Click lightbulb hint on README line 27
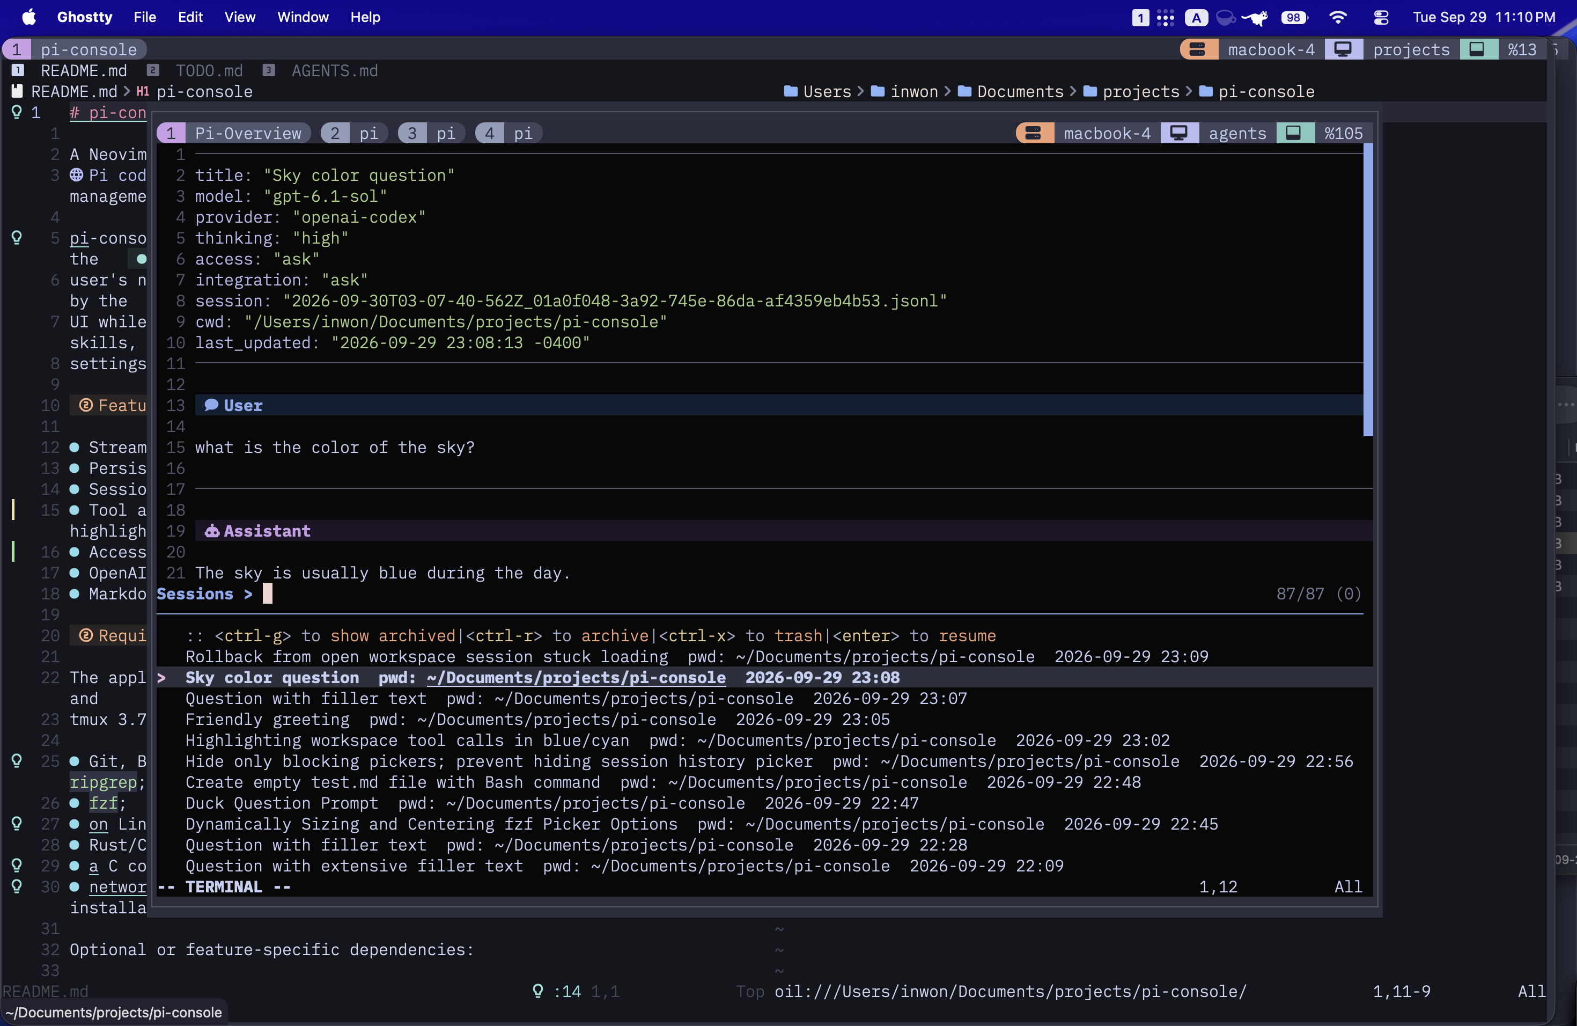Viewport: 1577px width, 1026px height. point(17,824)
